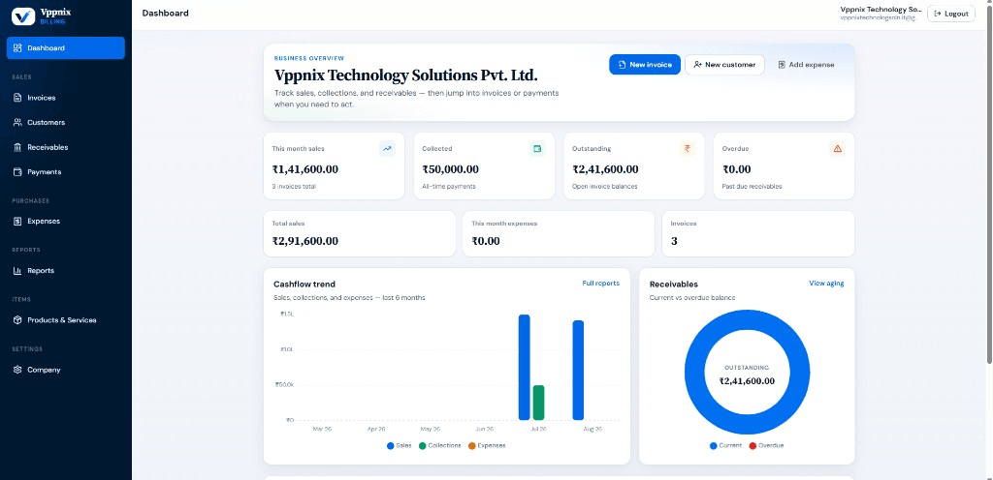Image resolution: width=993 pixels, height=480 pixels.
Task: Click the Reports bar chart icon
Action: (x=17, y=270)
